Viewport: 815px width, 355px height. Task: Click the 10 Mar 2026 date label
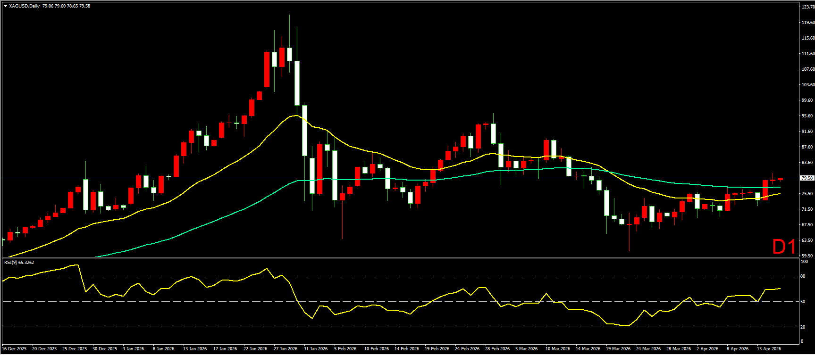coord(558,349)
